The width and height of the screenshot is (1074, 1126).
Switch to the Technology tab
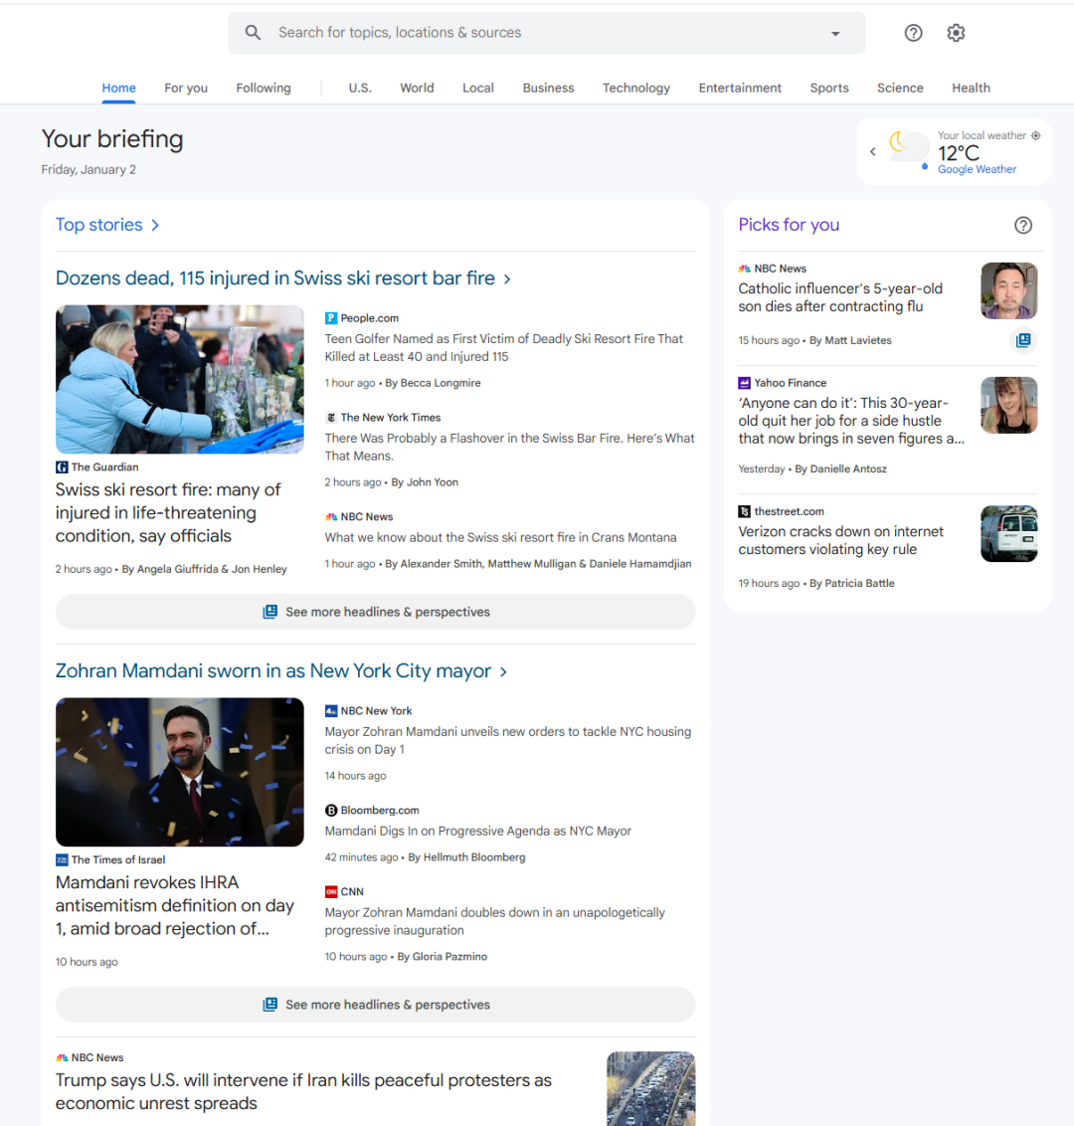coord(635,88)
